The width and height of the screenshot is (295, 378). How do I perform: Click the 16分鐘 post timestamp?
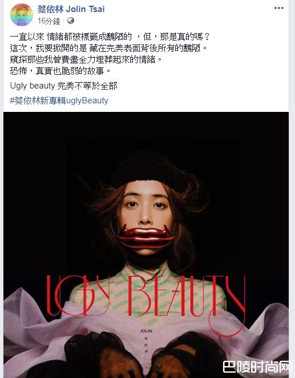[49, 21]
